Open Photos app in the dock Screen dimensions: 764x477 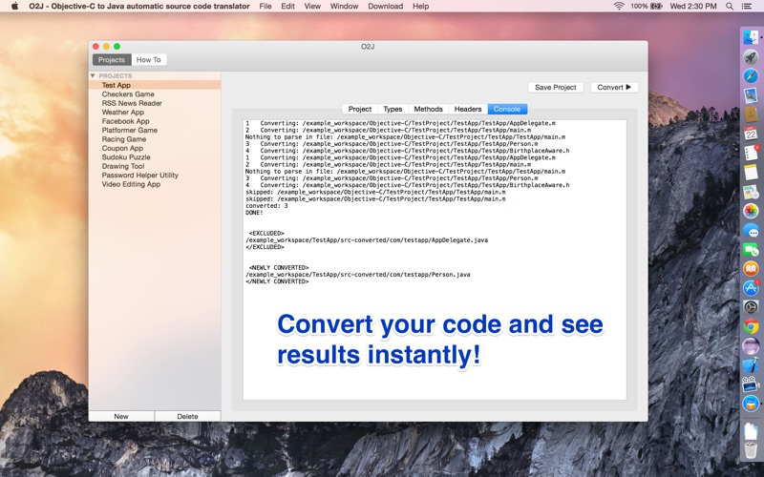tap(751, 211)
